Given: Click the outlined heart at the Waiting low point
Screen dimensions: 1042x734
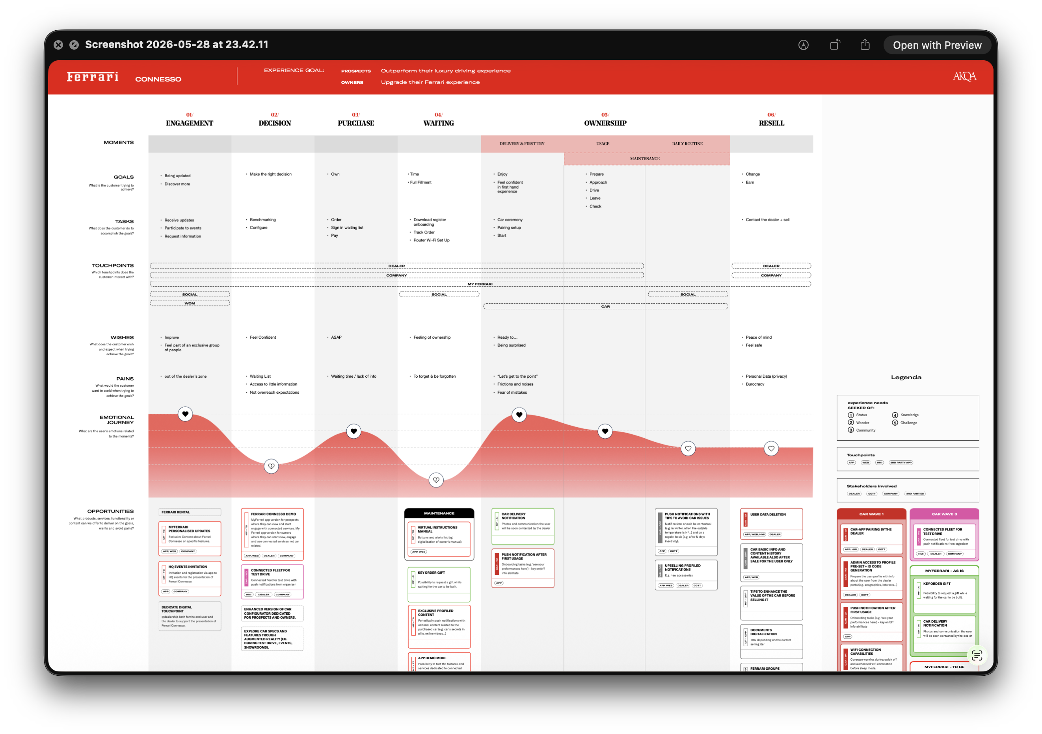Looking at the screenshot, I should coord(436,480).
